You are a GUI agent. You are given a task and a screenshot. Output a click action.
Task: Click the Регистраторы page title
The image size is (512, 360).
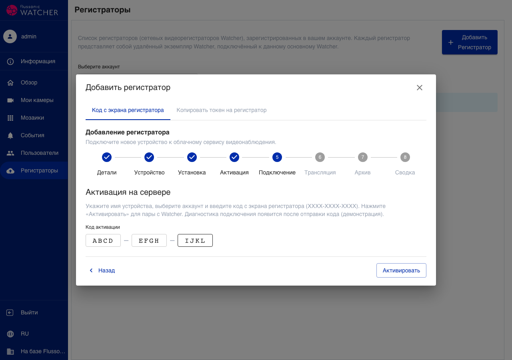[x=102, y=10]
